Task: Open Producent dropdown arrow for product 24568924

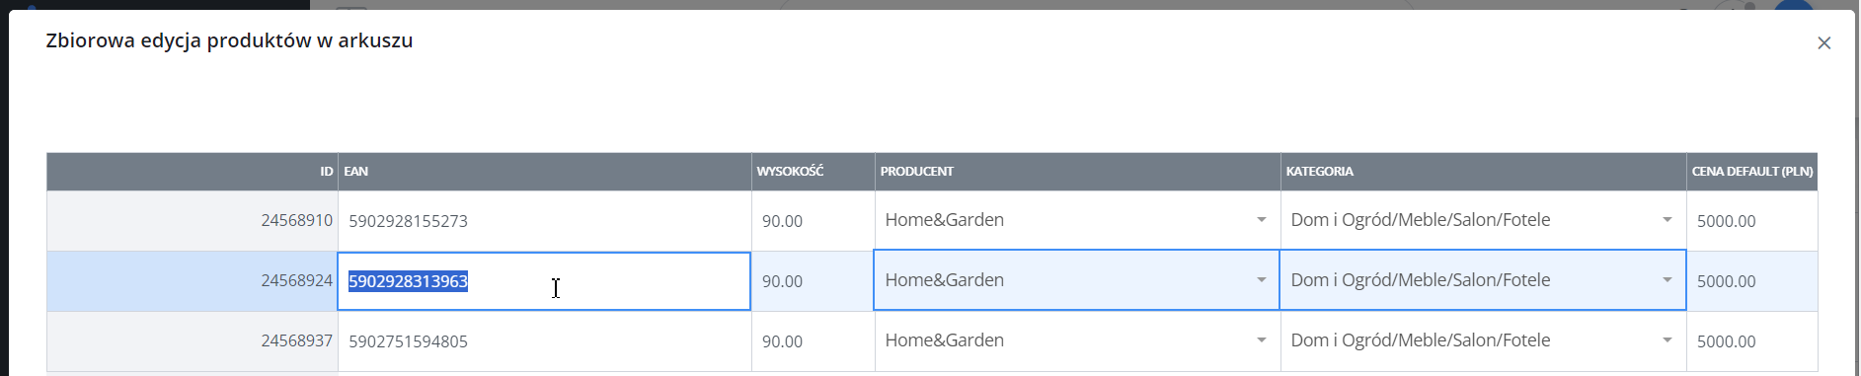Action: [x=1261, y=280]
